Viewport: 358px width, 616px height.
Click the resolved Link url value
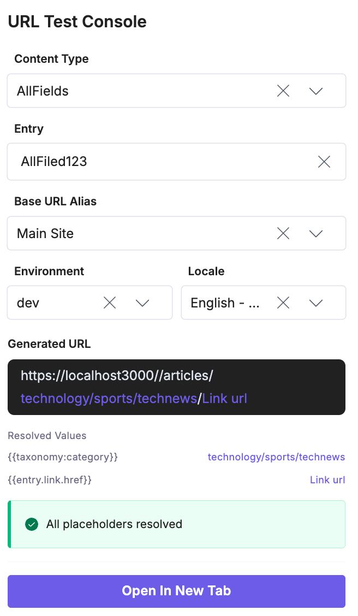point(327,480)
